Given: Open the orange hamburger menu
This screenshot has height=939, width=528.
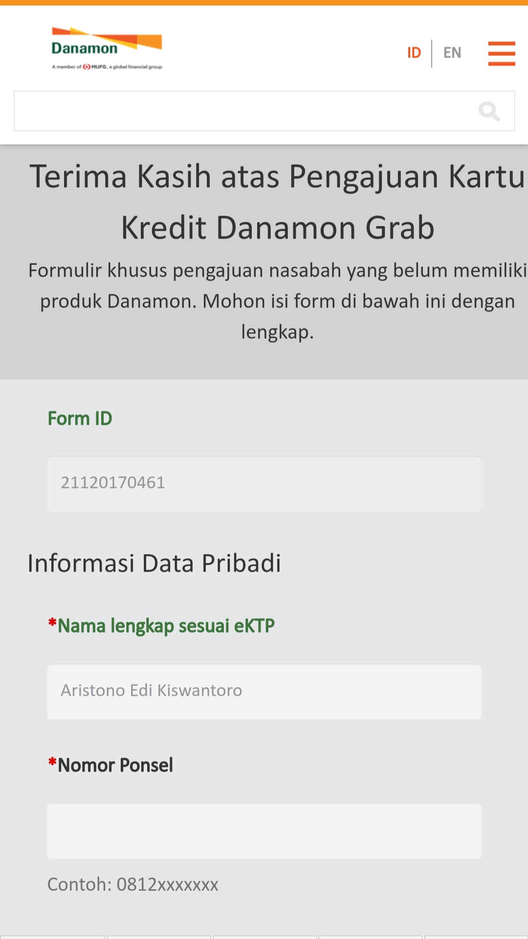Looking at the screenshot, I should [x=502, y=53].
